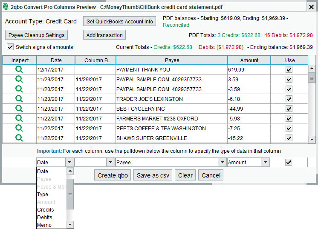Uncheck Use for TRADER JOE'S LEXINGTON row
Screen dimensions: 318x229
click(x=289, y=99)
